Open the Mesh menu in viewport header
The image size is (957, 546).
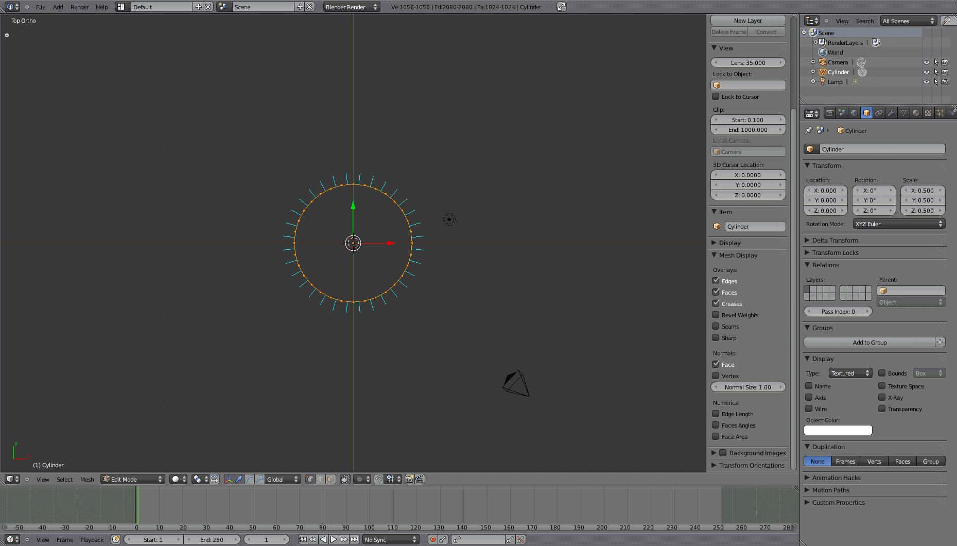[x=87, y=480]
